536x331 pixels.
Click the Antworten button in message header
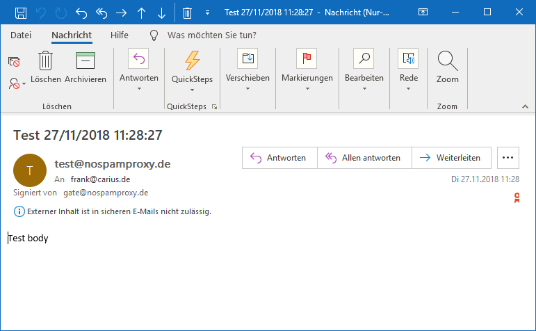pos(279,158)
